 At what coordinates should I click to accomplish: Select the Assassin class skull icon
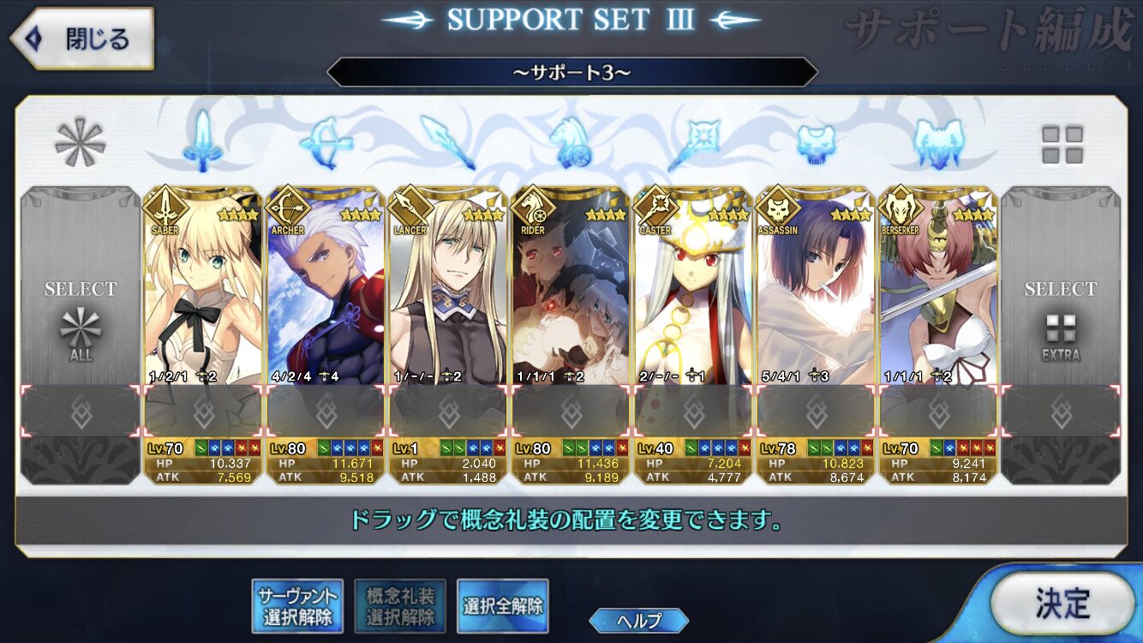pyautogui.click(x=816, y=142)
